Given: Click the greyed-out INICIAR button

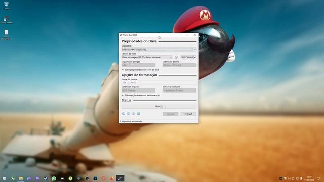Looking at the screenshot, I should point(170,114).
